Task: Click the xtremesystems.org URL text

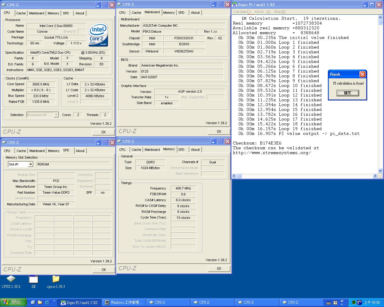Action: [272, 153]
